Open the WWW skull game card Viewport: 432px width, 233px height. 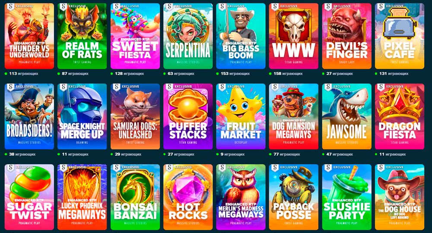(294, 36)
